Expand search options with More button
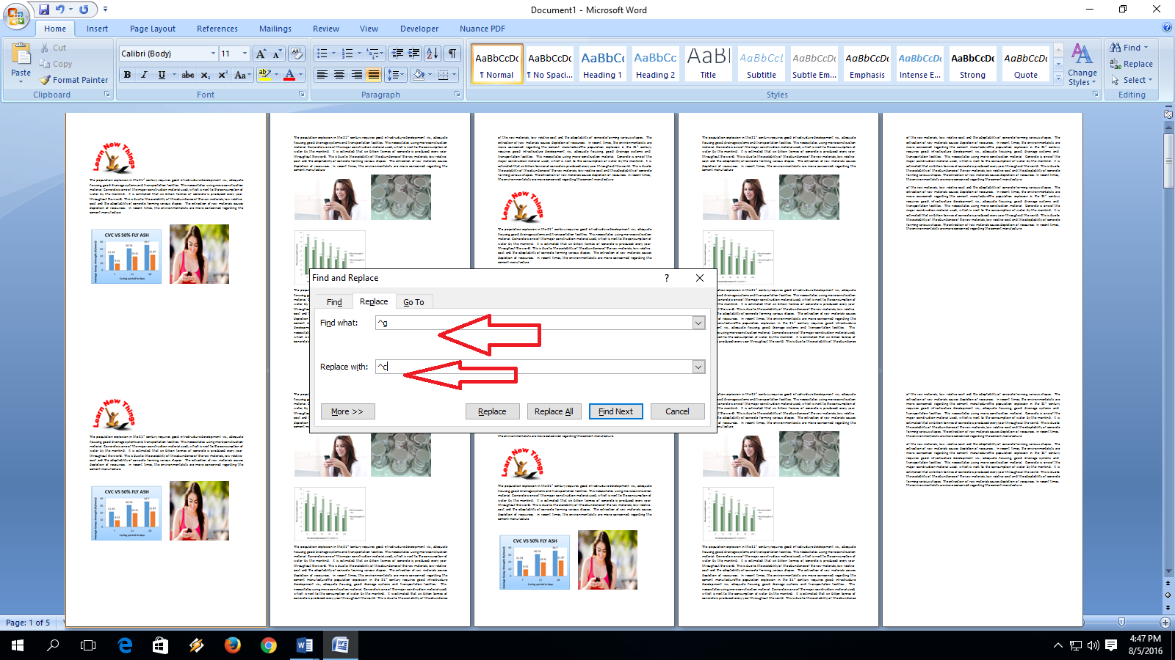The width and height of the screenshot is (1175, 660). pos(347,411)
